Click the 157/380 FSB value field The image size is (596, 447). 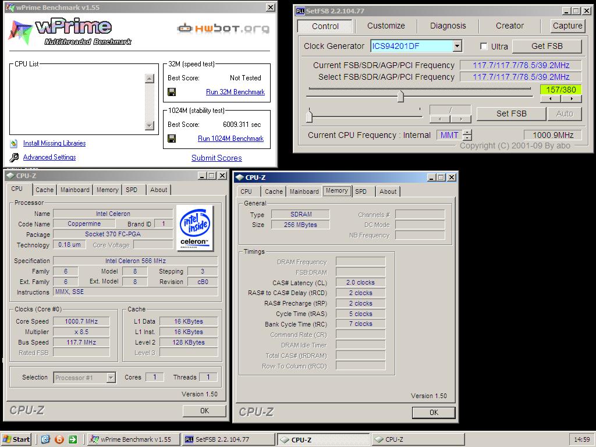(x=561, y=90)
